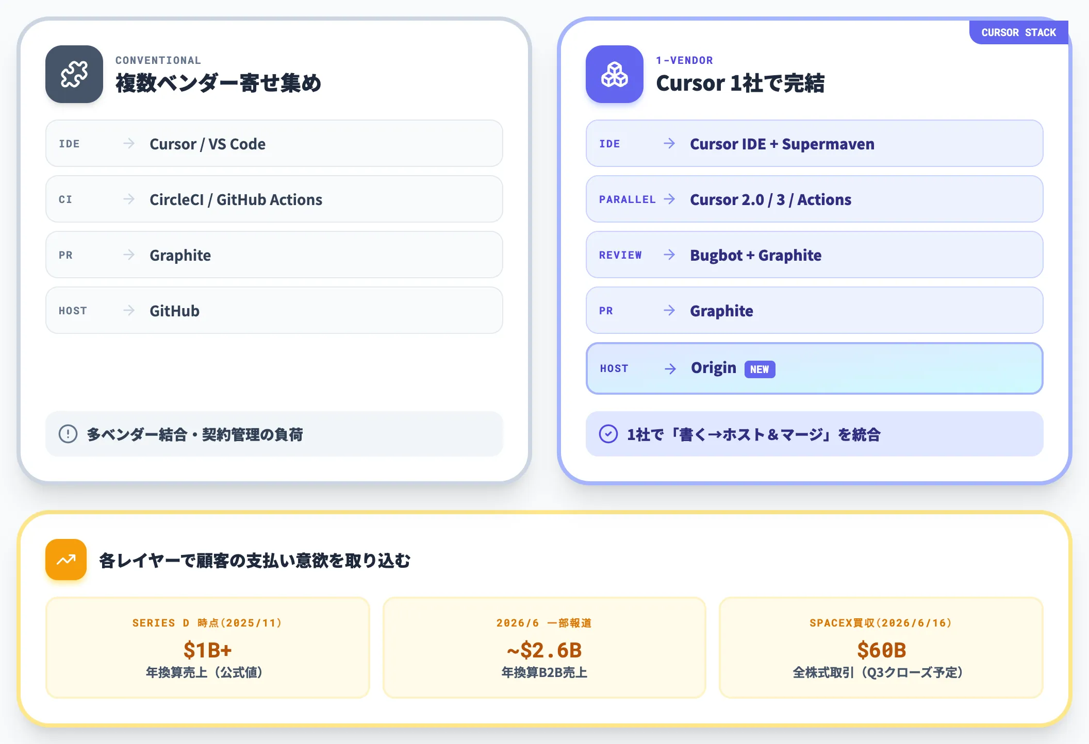
Task: Select the CircleCI / GitHub Actions entry
Action: point(274,199)
